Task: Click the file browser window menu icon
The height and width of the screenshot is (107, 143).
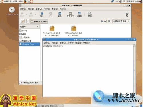Action: point(20,5)
